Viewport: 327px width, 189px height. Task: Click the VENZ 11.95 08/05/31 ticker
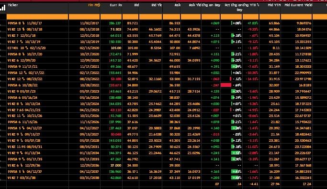pos(24,147)
